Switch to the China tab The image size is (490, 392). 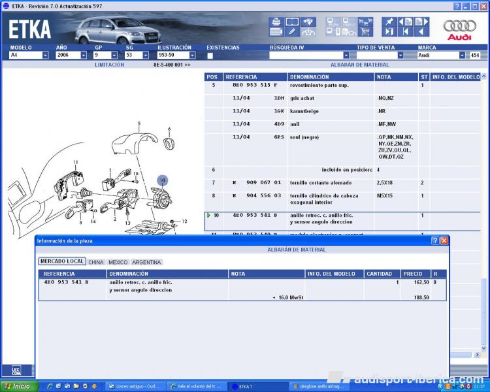[95, 262]
